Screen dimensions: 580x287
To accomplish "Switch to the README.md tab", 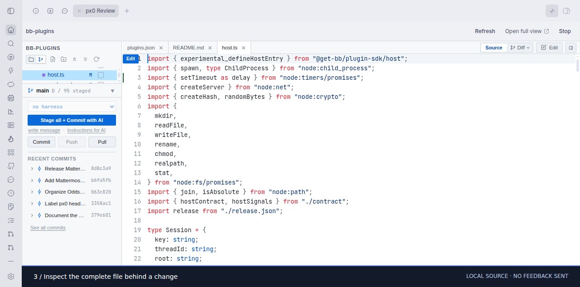I will 188,48.
